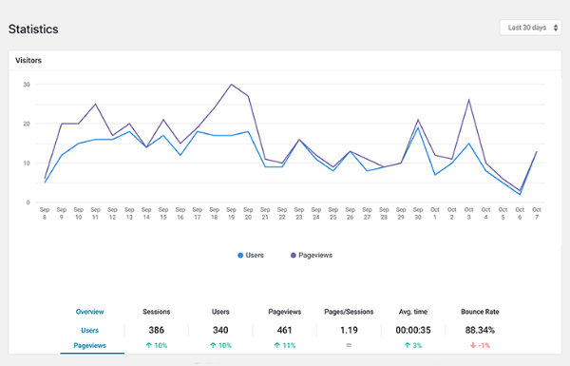Image resolution: width=570 pixels, height=366 pixels.
Task: Select the Pageviews tab
Action: pos(90,346)
